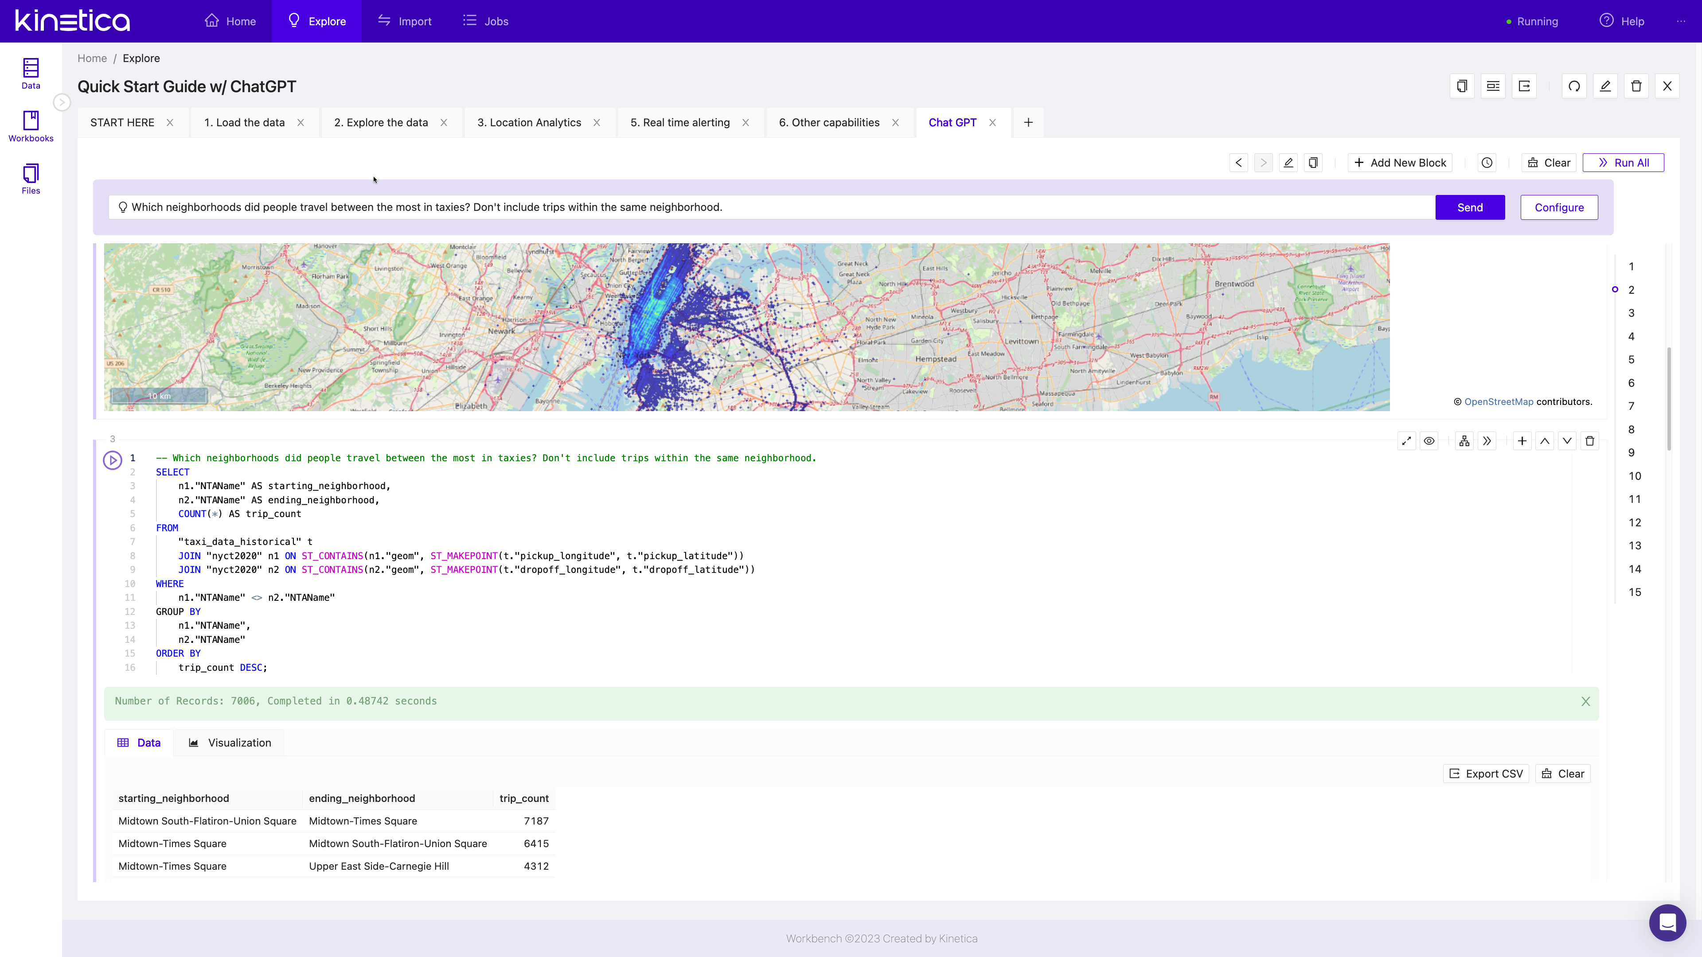Image resolution: width=1702 pixels, height=957 pixels.
Task: Open the Files sidebar panel
Action: (x=31, y=179)
